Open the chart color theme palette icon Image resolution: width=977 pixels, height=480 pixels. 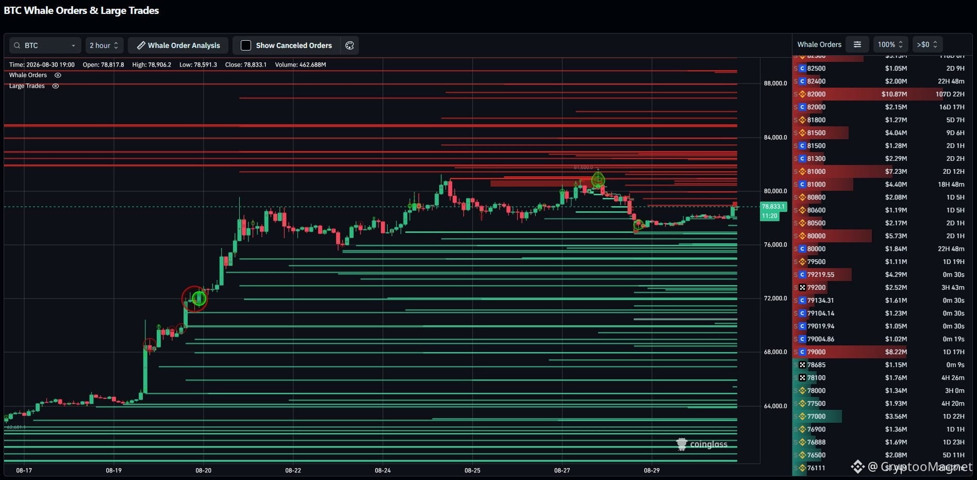350,45
